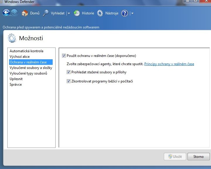Go back with the blue back arrow
This screenshot has width=211, height=169.
pos(6,13)
